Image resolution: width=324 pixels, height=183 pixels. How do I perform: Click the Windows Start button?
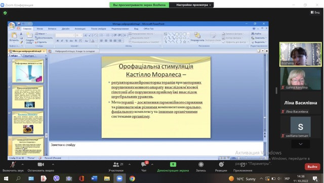click(x=6, y=178)
